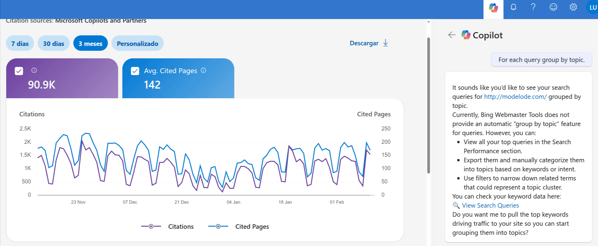Click the 04 Jan axis label
598x246 pixels.
[x=234, y=202]
